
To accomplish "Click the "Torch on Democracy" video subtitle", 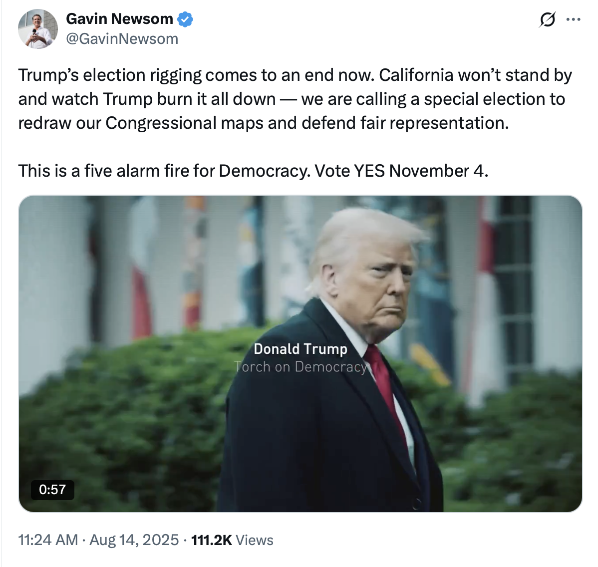I will 301,367.
